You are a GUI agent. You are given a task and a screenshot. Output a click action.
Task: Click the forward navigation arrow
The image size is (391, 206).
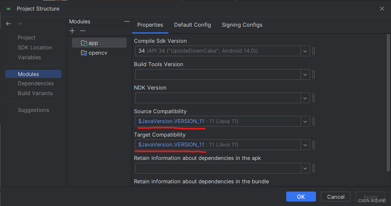[19, 23]
